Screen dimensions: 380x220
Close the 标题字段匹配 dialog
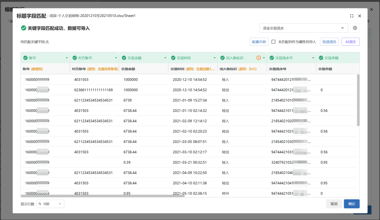pos(360,16)
